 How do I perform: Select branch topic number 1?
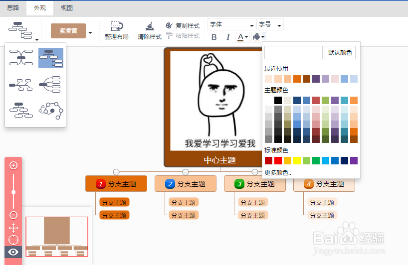coord(116,184)
